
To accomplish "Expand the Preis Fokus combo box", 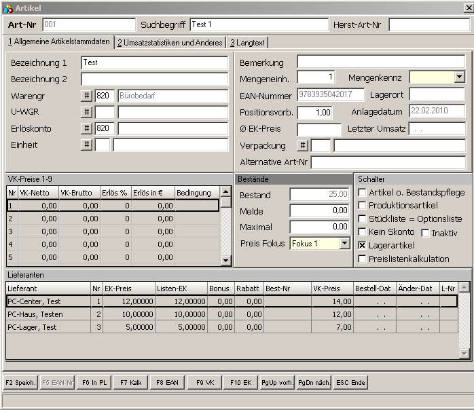I will pos(344,243).
